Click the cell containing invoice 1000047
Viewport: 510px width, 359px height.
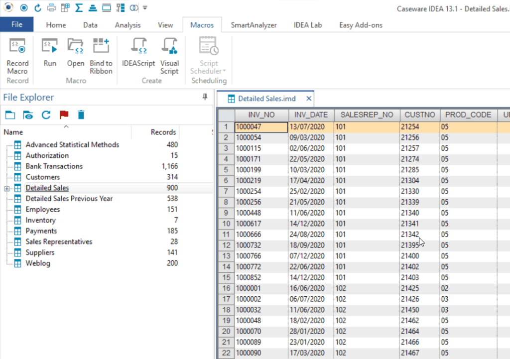coord(261,127)
